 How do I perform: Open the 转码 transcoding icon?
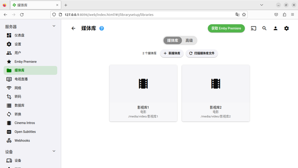pyautogui.click(x=9, y=96)
